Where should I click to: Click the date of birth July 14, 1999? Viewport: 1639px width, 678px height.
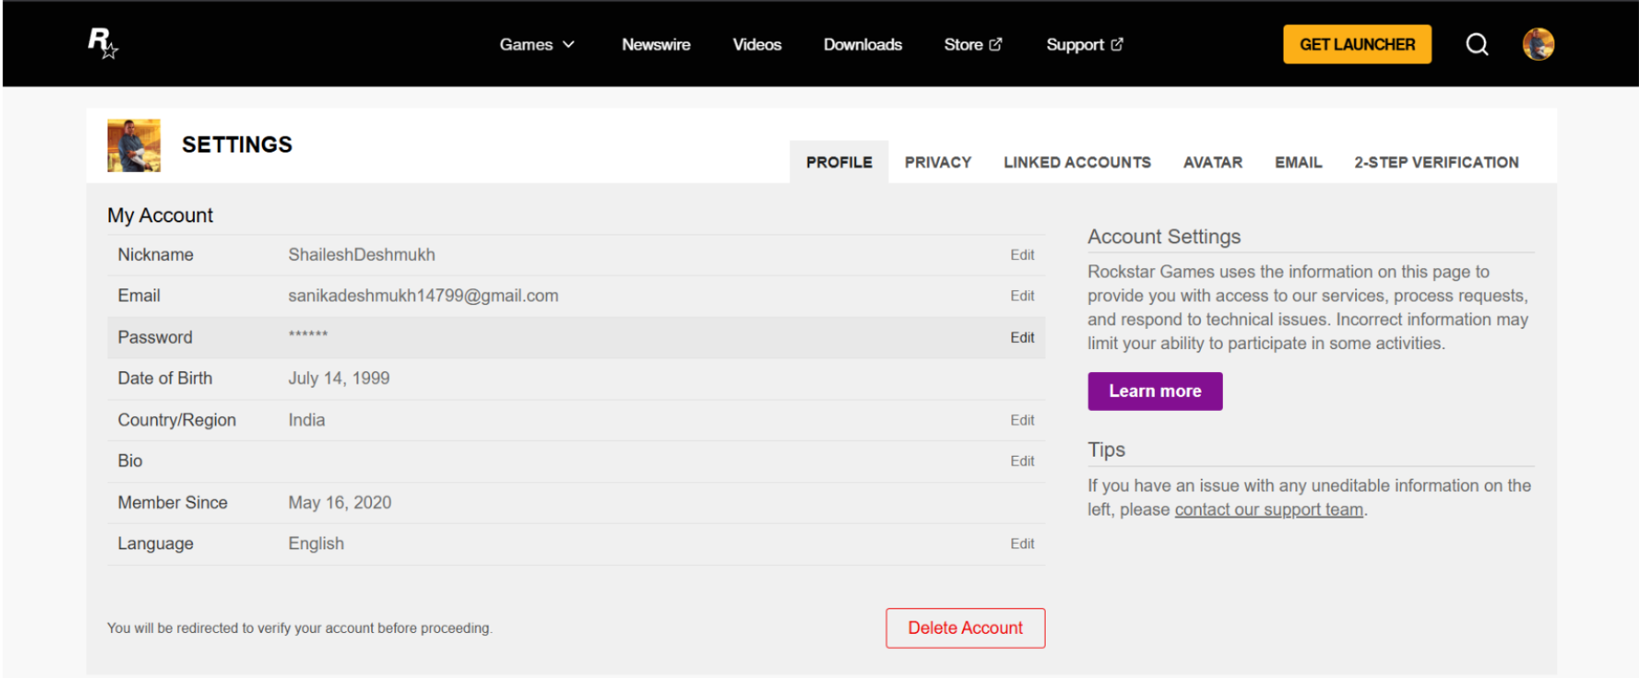coord(339,378)
